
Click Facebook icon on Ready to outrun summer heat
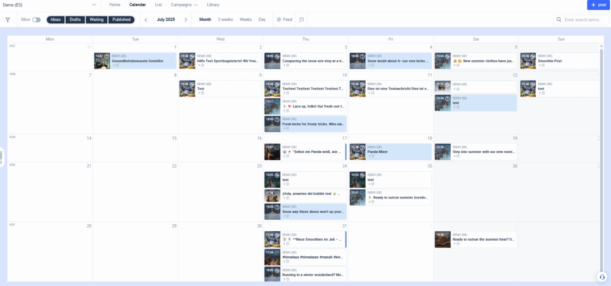454,244
